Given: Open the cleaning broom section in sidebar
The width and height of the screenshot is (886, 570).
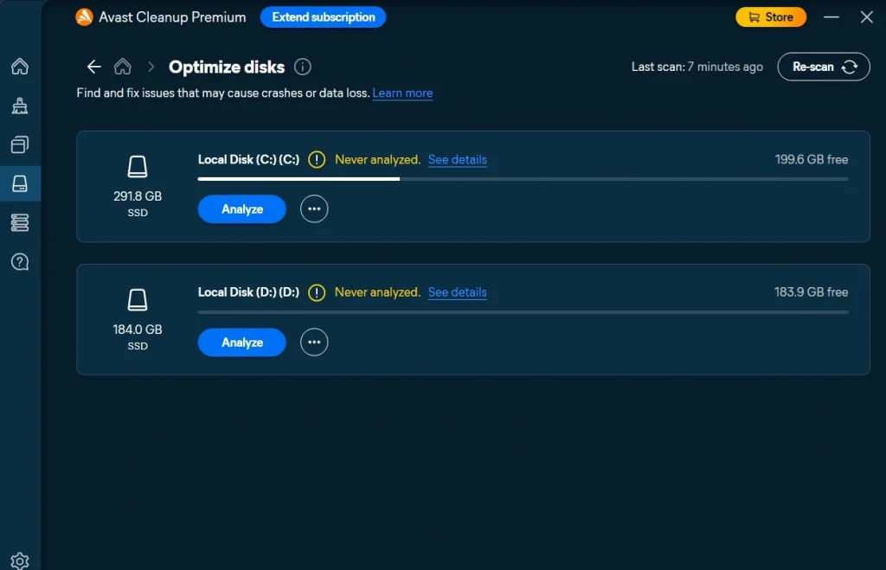Looking at the screenshot, I should 20,106.
